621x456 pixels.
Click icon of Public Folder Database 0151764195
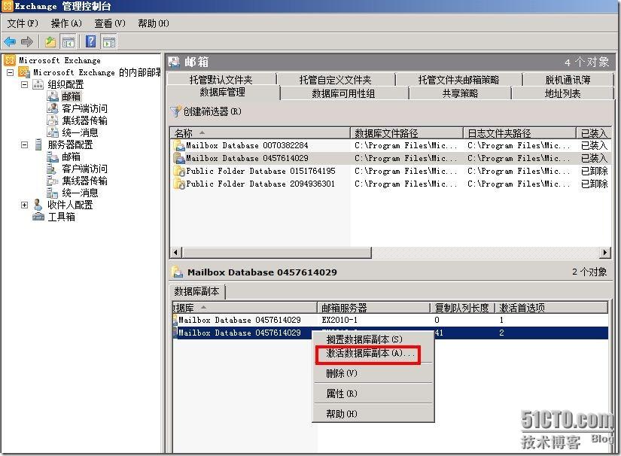coord(179,171)
